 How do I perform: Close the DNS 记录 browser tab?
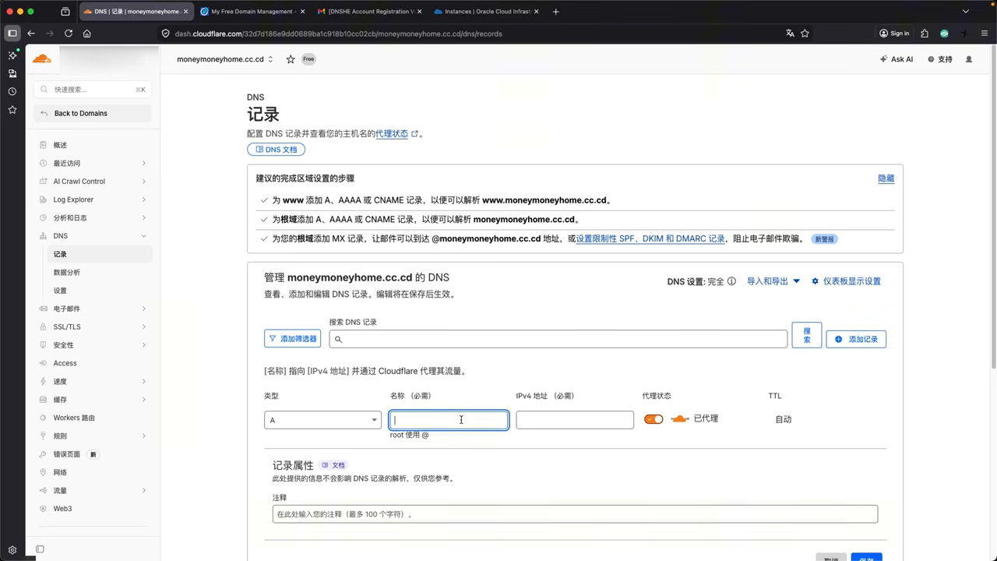pyautogui.click(x=185, y=12)
